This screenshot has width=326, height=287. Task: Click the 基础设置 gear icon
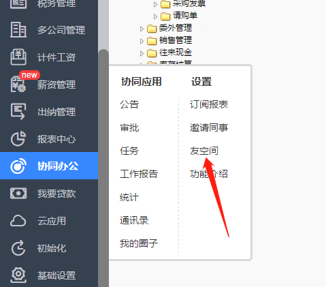(18, 275)
